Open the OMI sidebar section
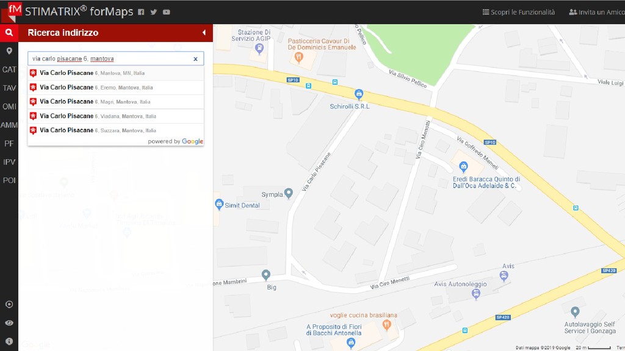 pos(9,106)
